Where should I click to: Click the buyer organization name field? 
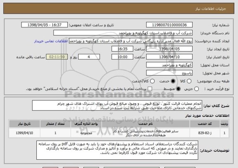(x=123, y=33)
